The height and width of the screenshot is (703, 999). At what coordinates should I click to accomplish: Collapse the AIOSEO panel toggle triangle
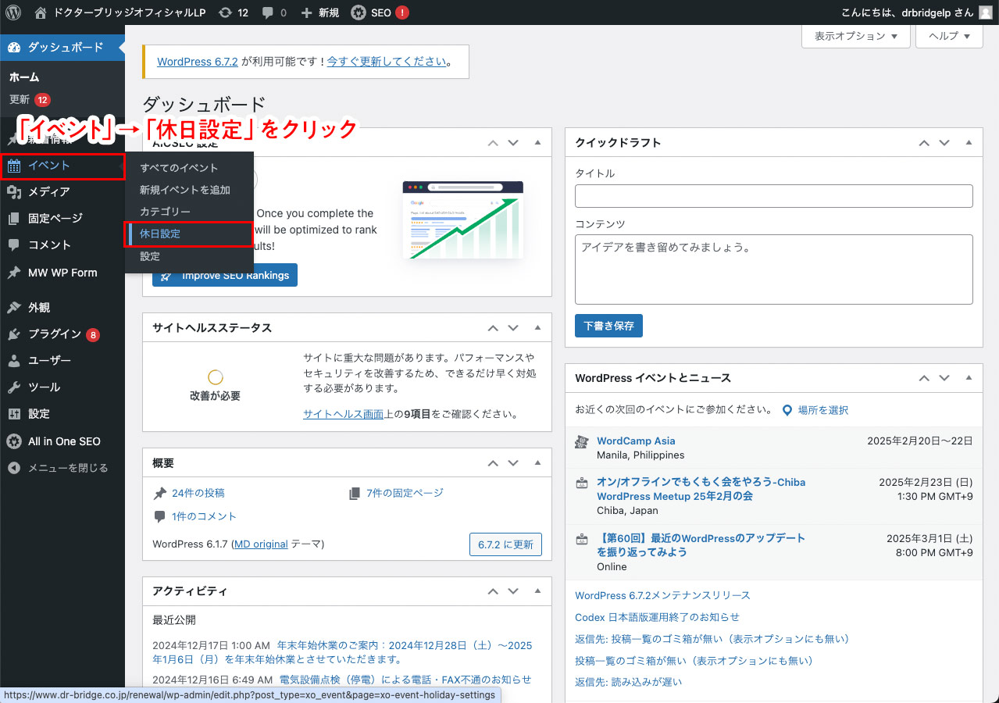click(x=537, y=143)
